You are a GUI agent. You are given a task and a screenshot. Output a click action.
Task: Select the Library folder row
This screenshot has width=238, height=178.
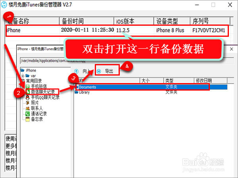tap(151, 92)
